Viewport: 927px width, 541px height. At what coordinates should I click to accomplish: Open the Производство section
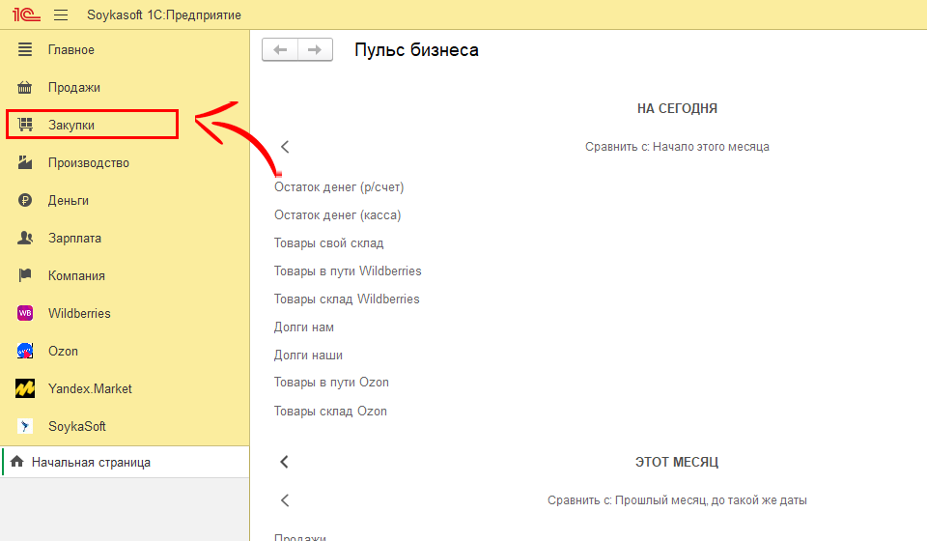[x=88, y=162]
